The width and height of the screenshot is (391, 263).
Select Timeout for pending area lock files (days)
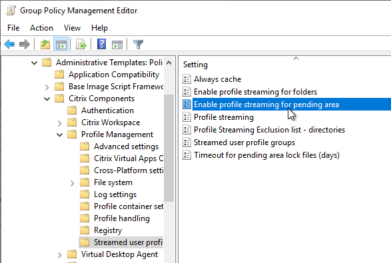pyautogui.click(x=266, y=155)
